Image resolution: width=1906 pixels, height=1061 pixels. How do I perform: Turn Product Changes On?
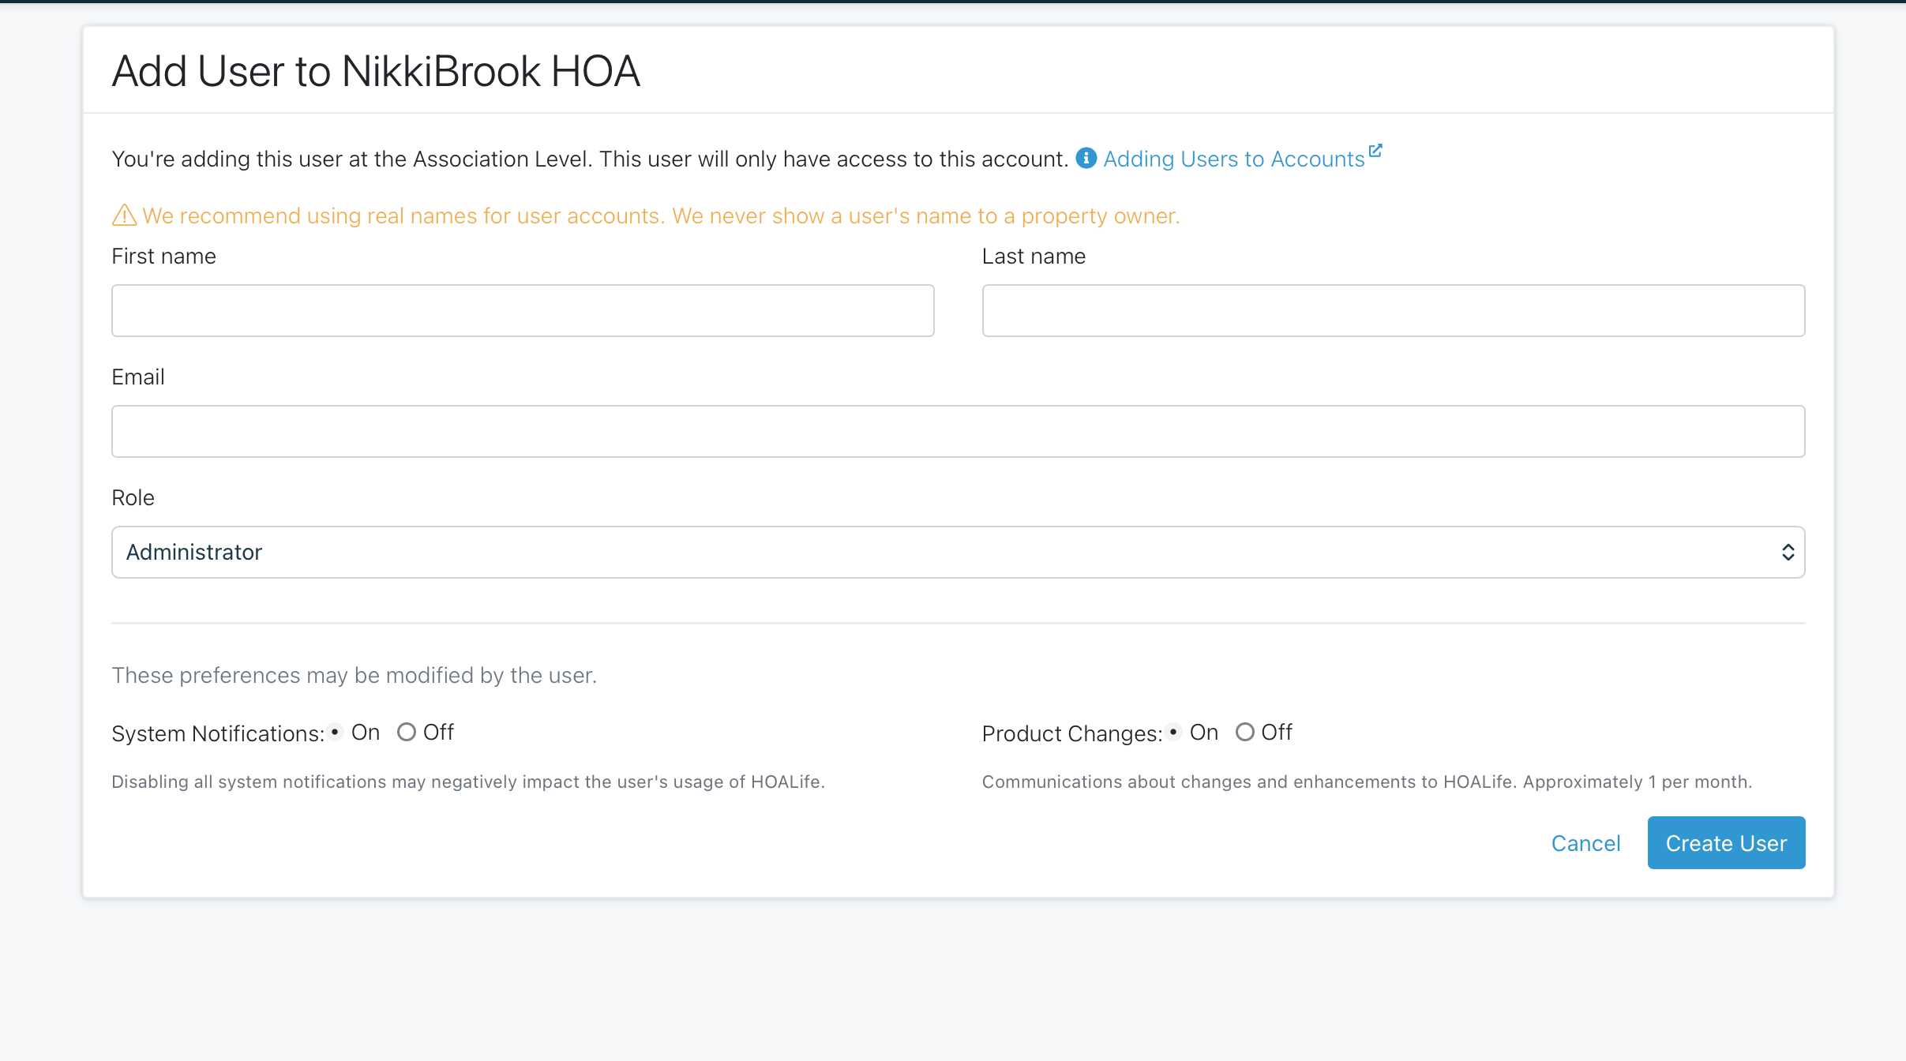pyautogui.click(x=1173, y=732)
